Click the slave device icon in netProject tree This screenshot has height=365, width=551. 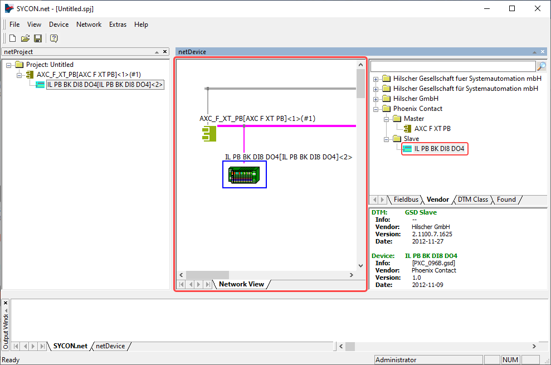point(40,85)
